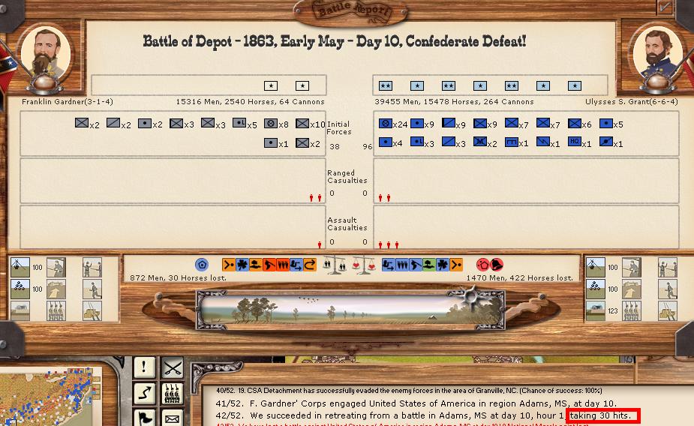Click Franklin Gardner's commander portrait

(x=46, y=52)
